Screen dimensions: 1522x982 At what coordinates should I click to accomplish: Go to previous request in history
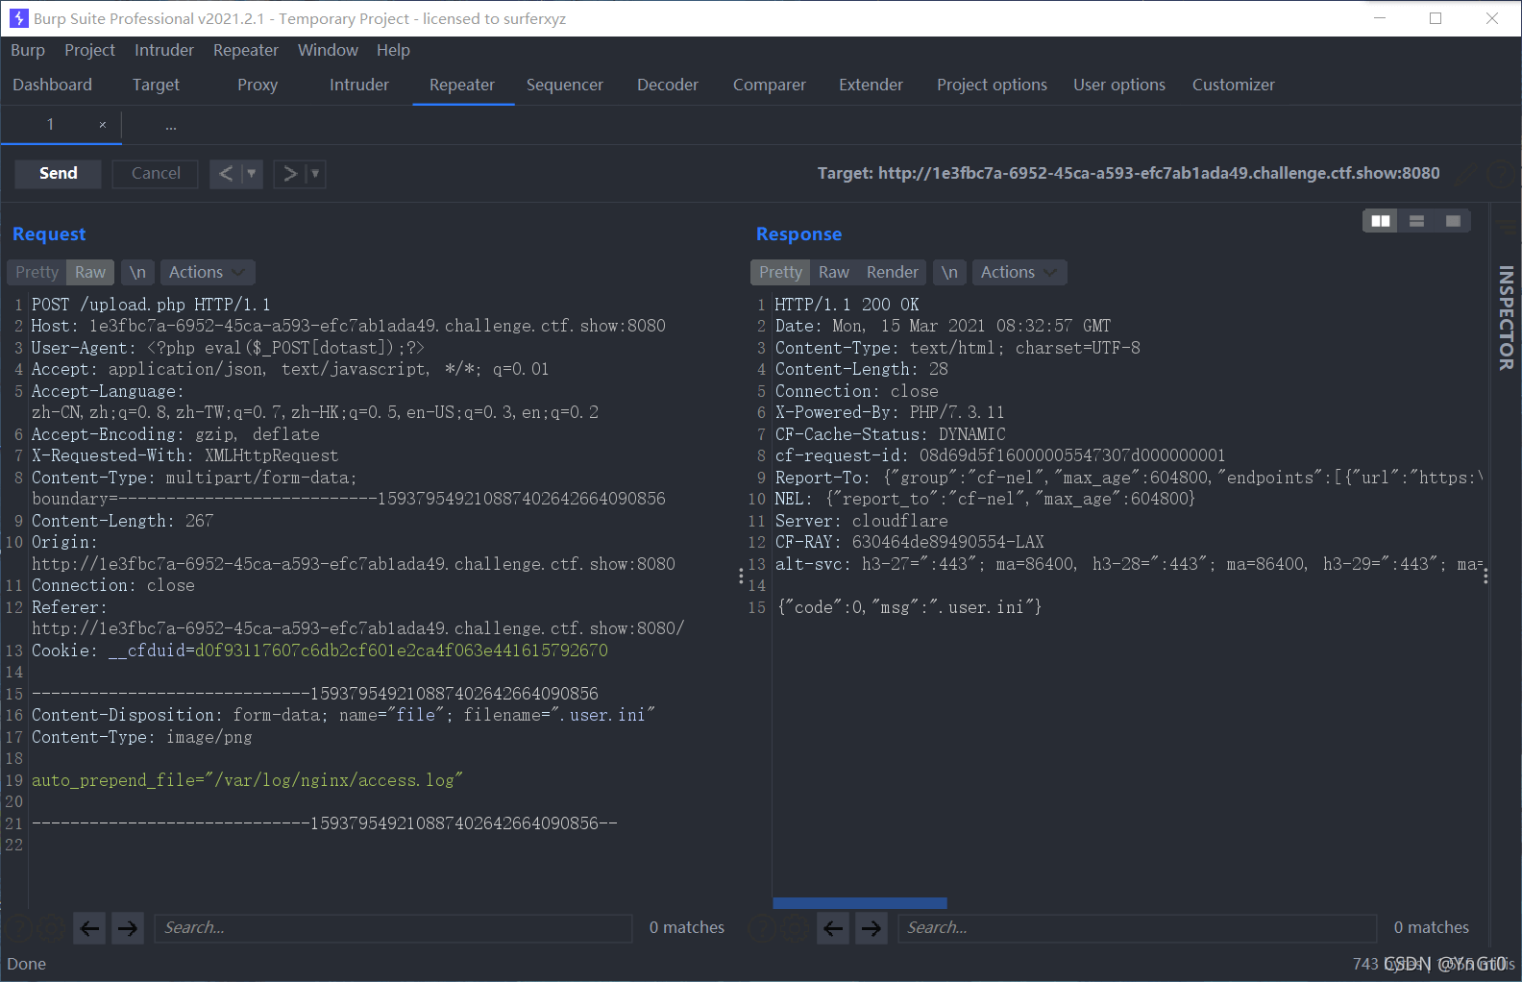226,174
